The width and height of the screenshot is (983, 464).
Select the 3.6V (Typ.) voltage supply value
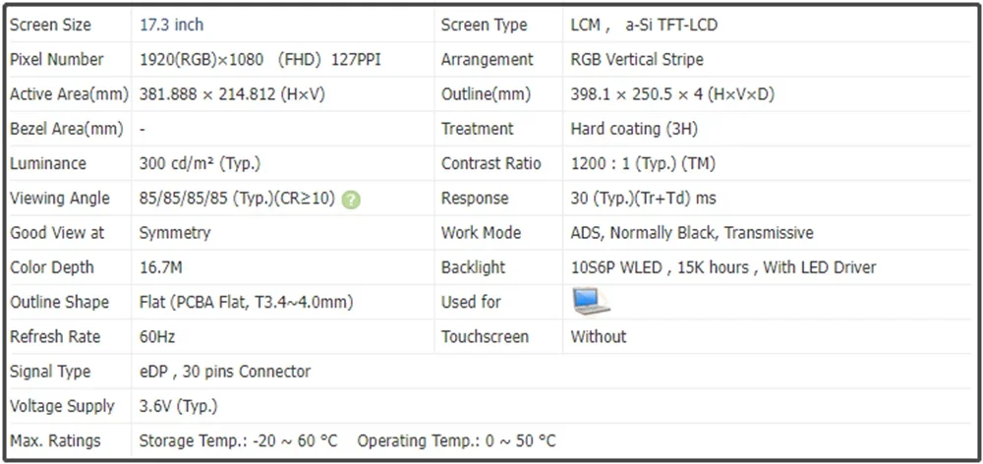point(178,406)
